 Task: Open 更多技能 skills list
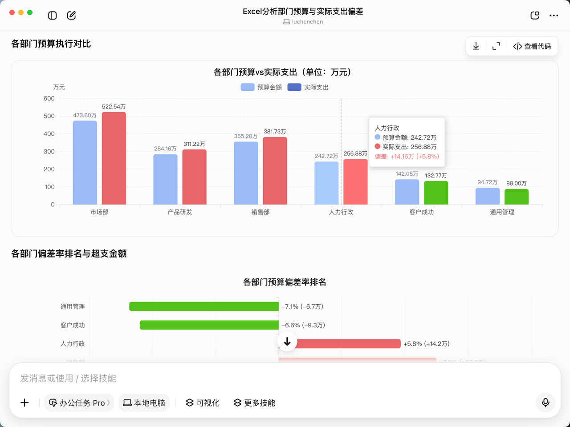click(x=254, y=403)
